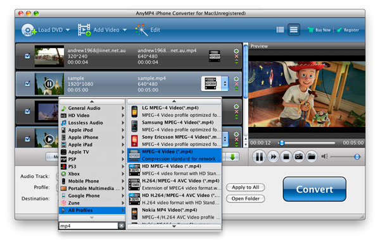Expand the HD Video category
This screenshot has width=380, height=240.
click(x=92, y=116)
